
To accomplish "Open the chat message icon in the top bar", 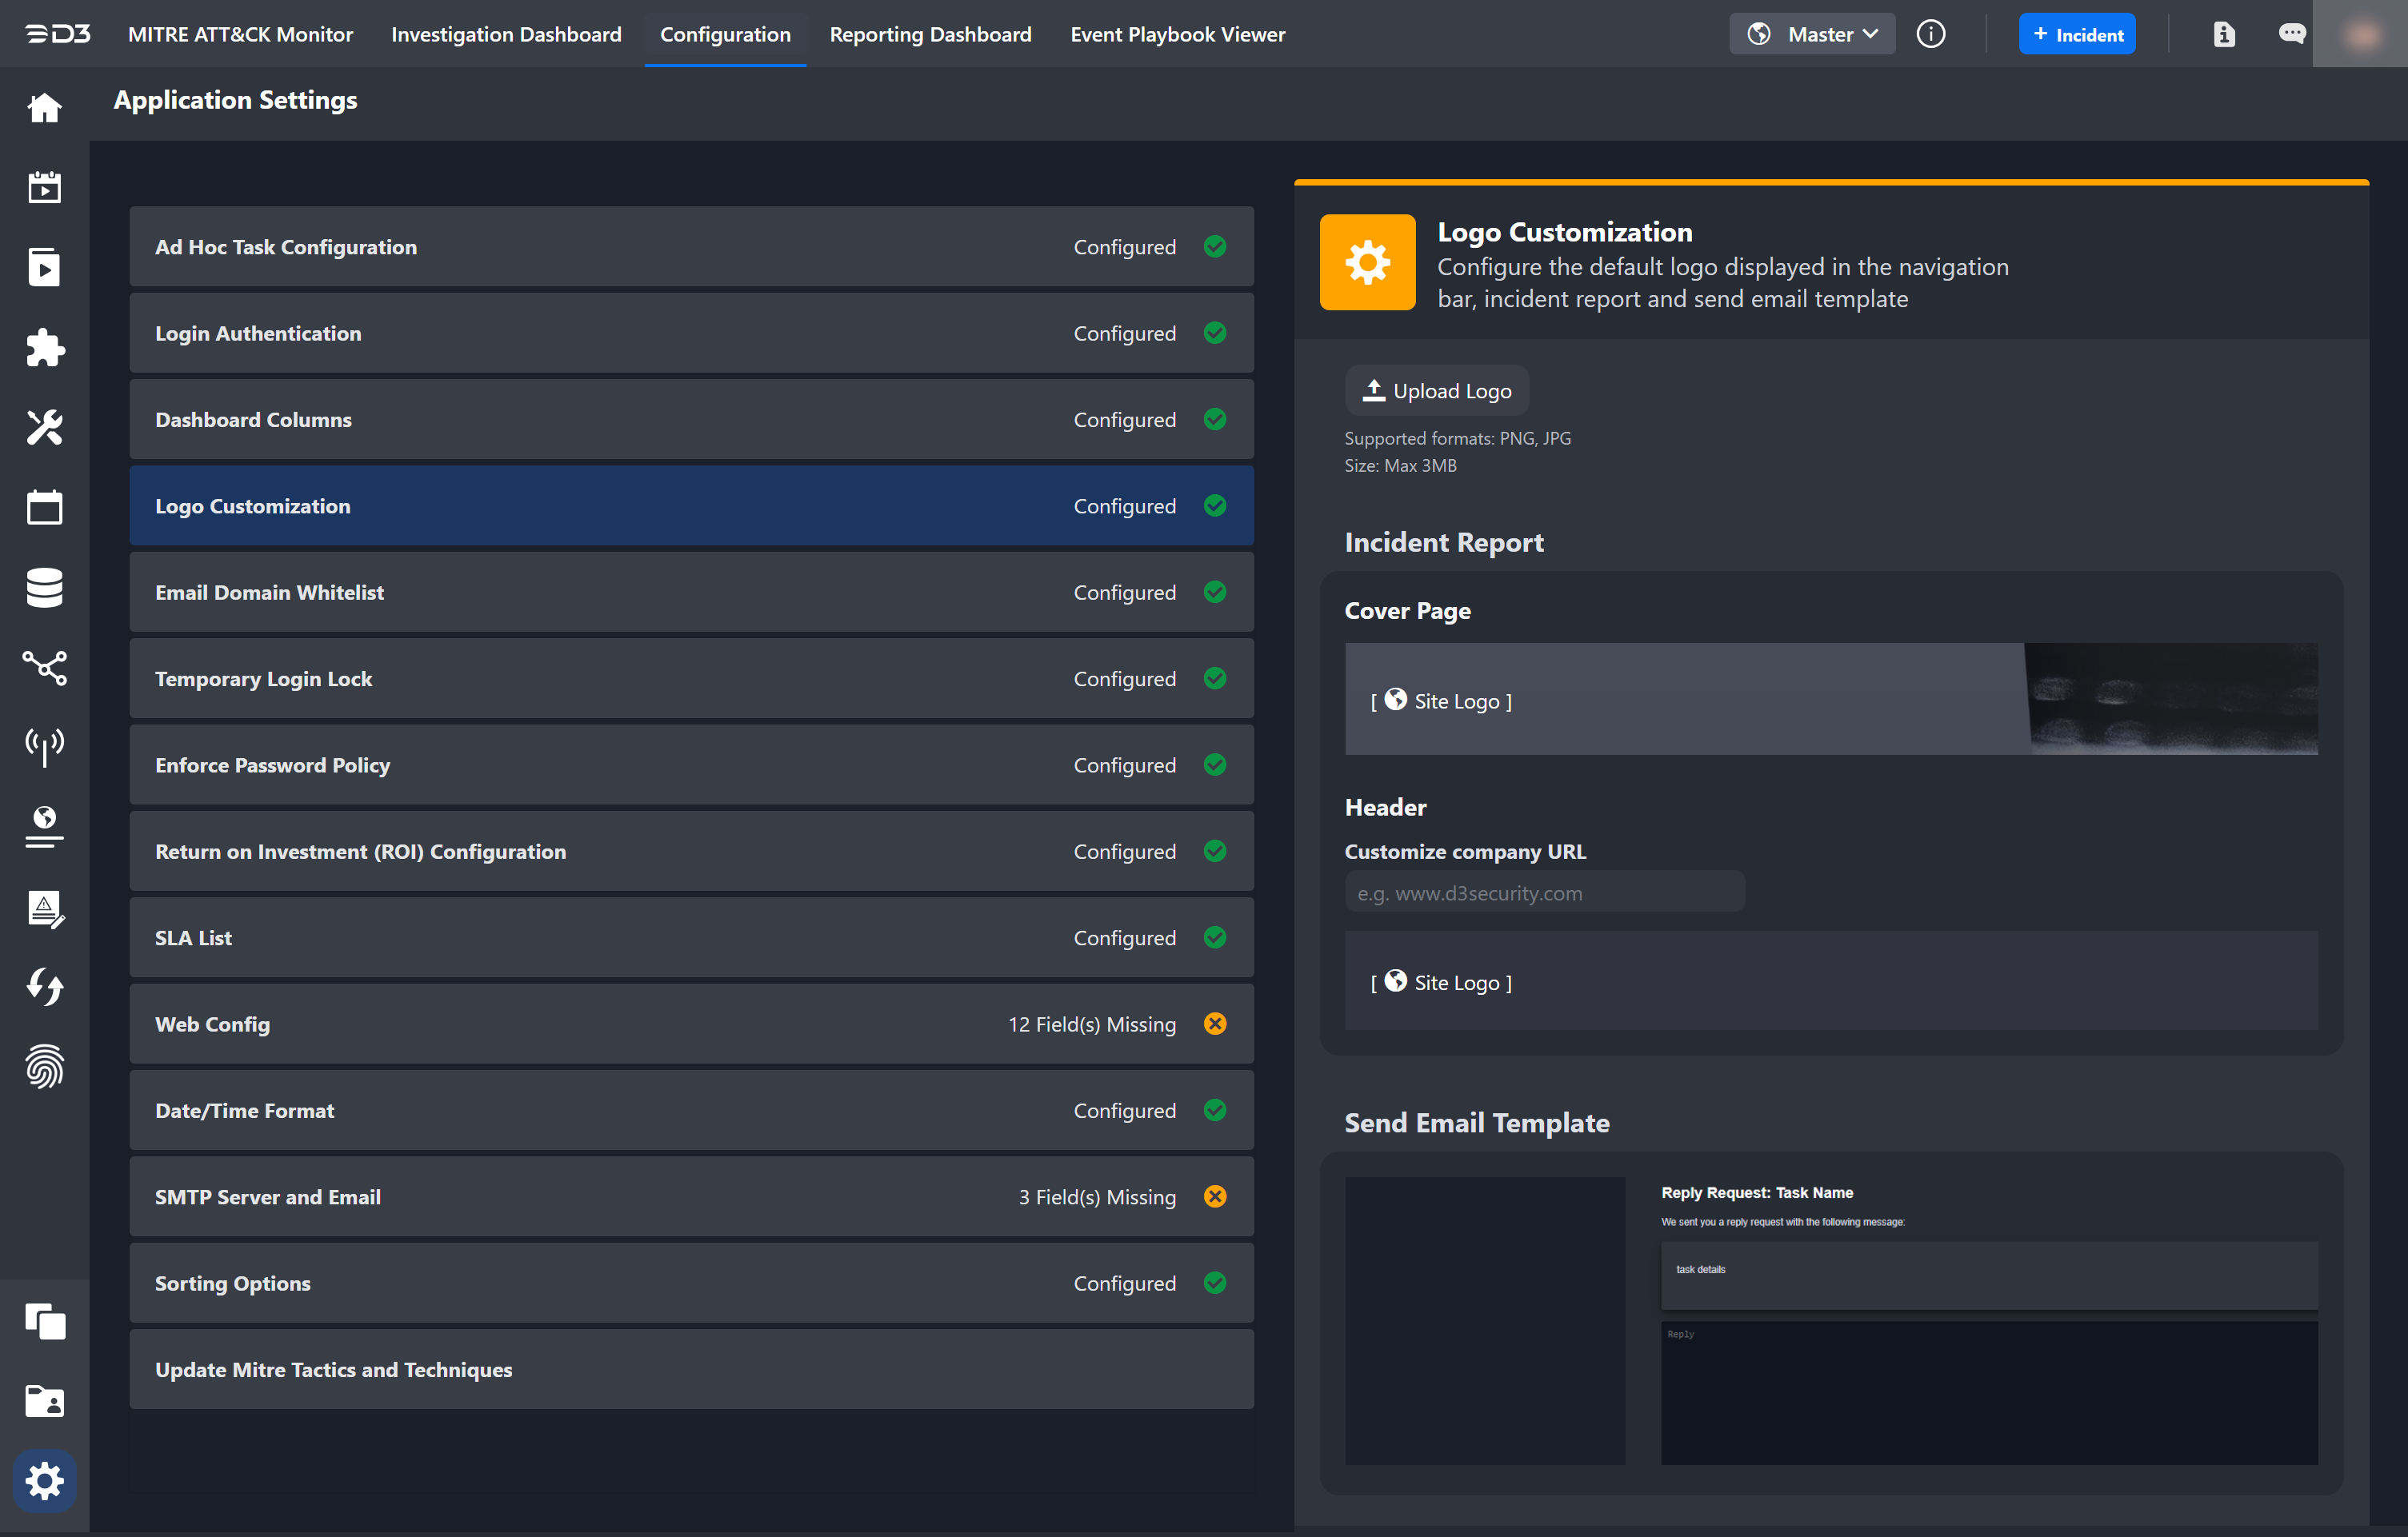I will pos(2291,34).
